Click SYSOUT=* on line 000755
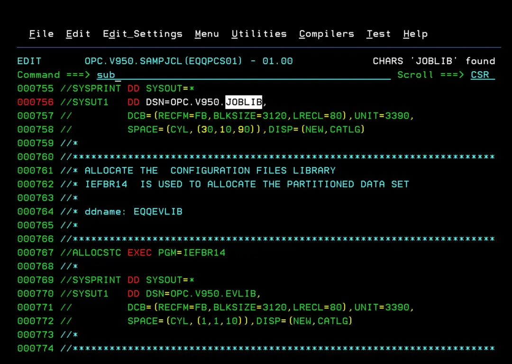Image resolution: width=512 pixels, height=364 pixels. point(170,89)
